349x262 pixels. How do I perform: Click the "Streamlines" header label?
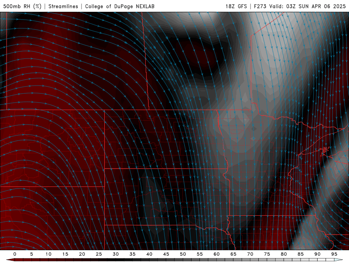[63, 6]
